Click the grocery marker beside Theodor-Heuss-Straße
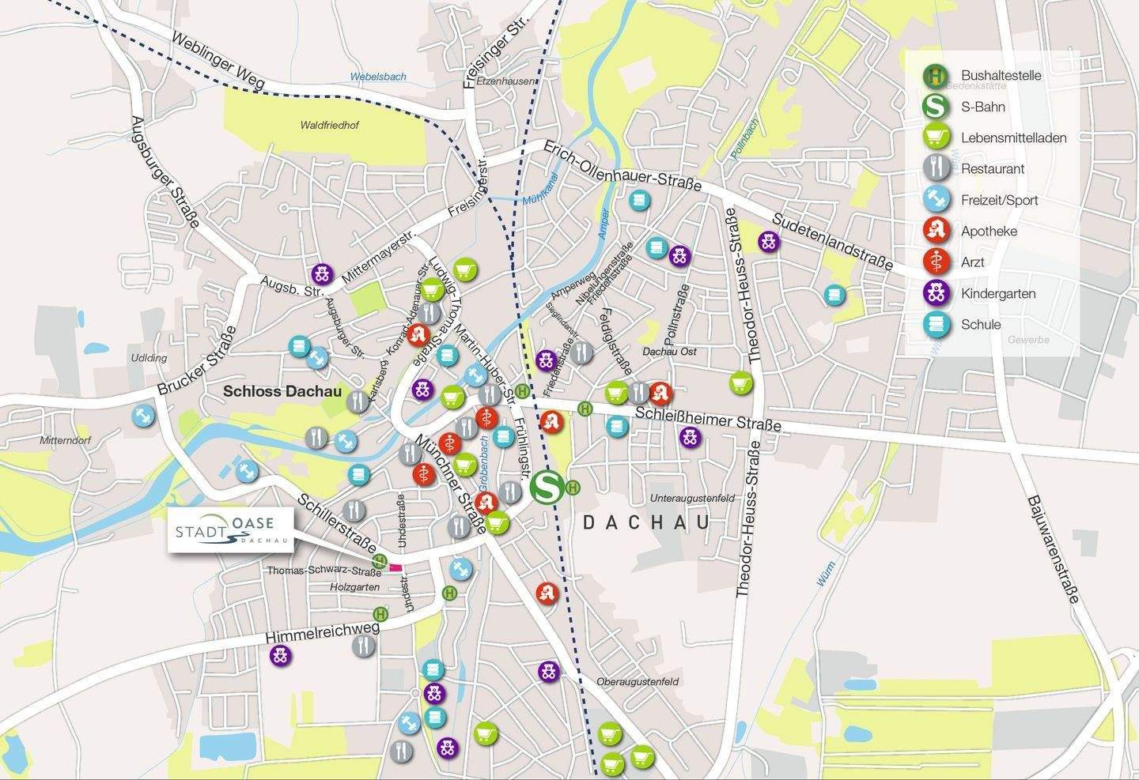The width and height of the screenshot is (1139, 780). 740,383
